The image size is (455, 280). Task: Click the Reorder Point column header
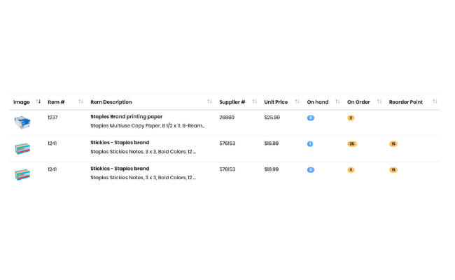tap(406, 102)
